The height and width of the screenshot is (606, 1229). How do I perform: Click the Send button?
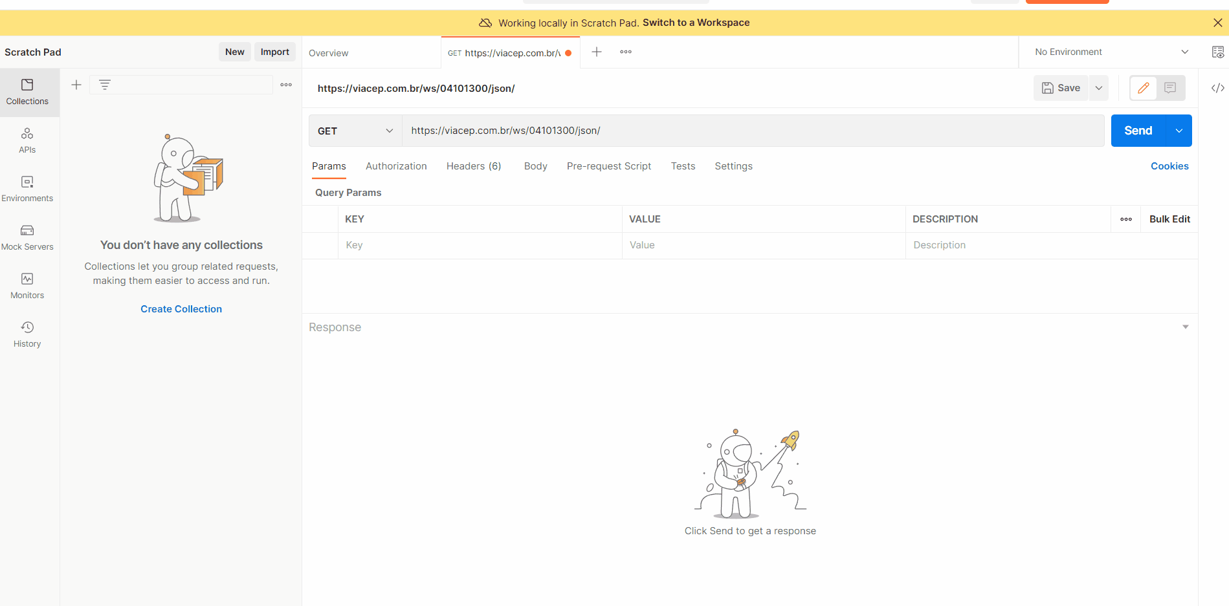[1138, 131]
